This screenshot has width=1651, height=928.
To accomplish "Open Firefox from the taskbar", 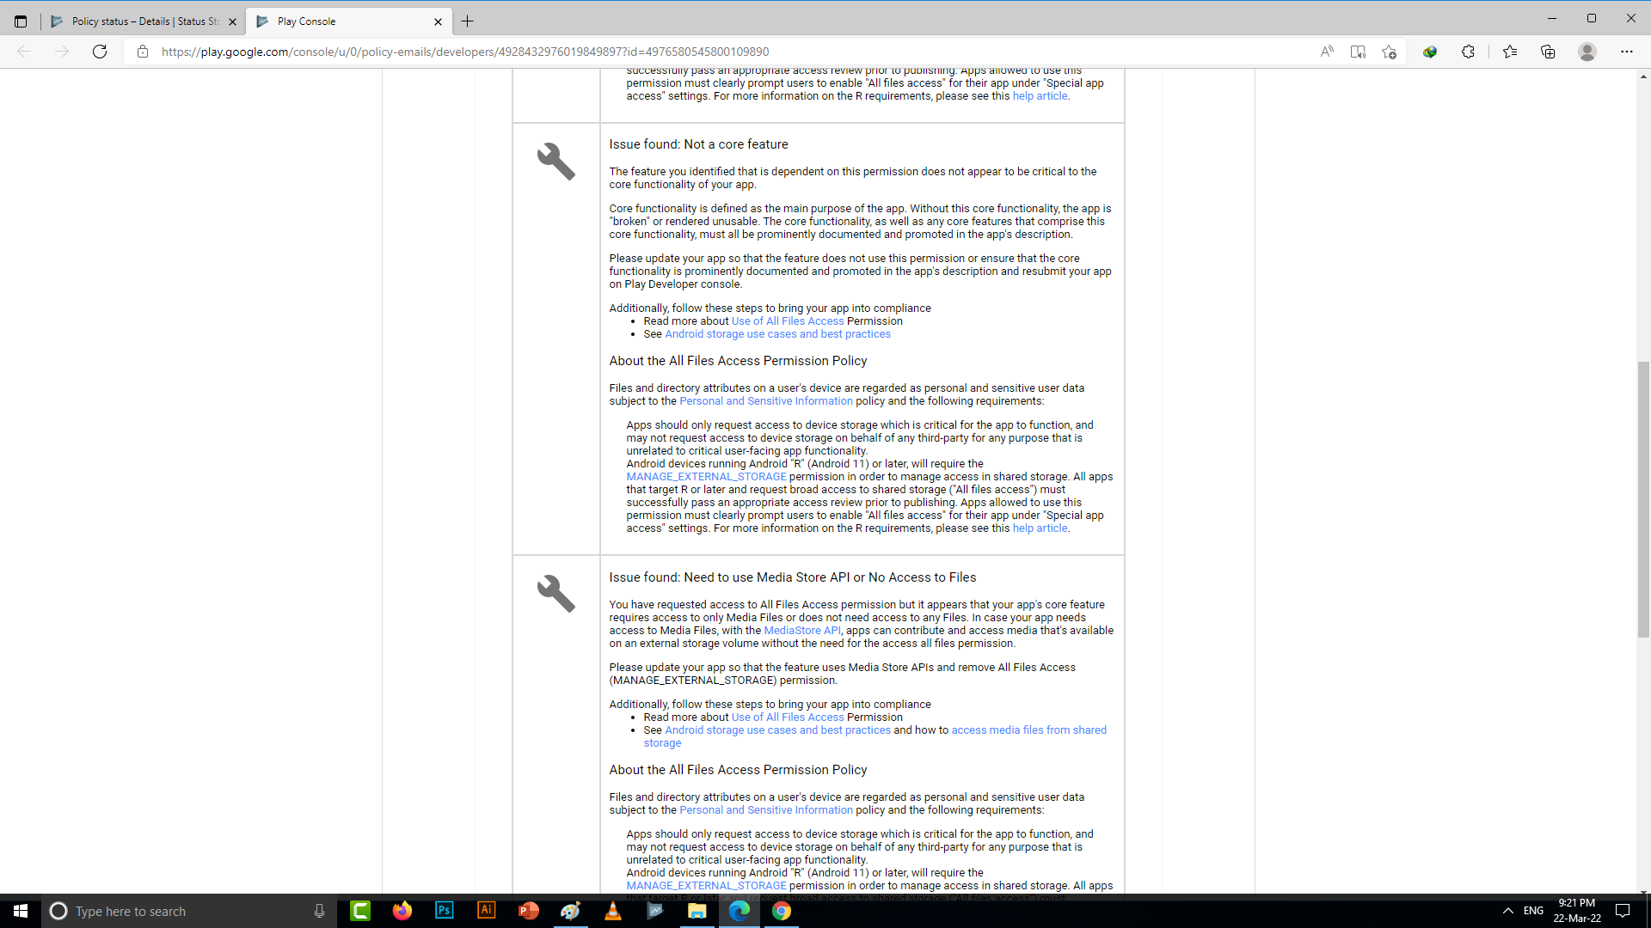I will pos(402,911).
